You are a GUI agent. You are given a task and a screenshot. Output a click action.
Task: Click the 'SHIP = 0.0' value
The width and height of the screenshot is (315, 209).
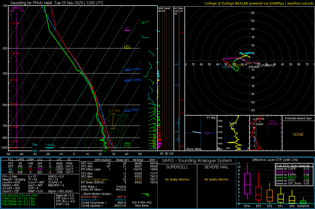click(x=62, y=204)
